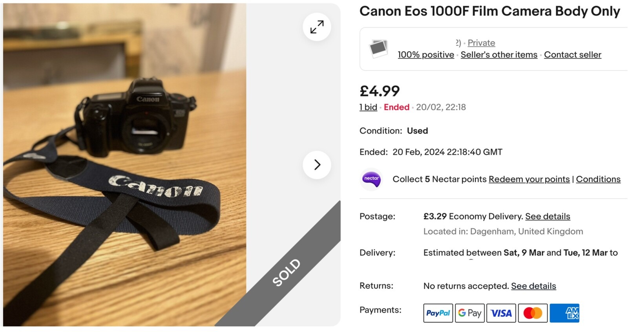Open the Nectar Conditions link

[598, 179]
